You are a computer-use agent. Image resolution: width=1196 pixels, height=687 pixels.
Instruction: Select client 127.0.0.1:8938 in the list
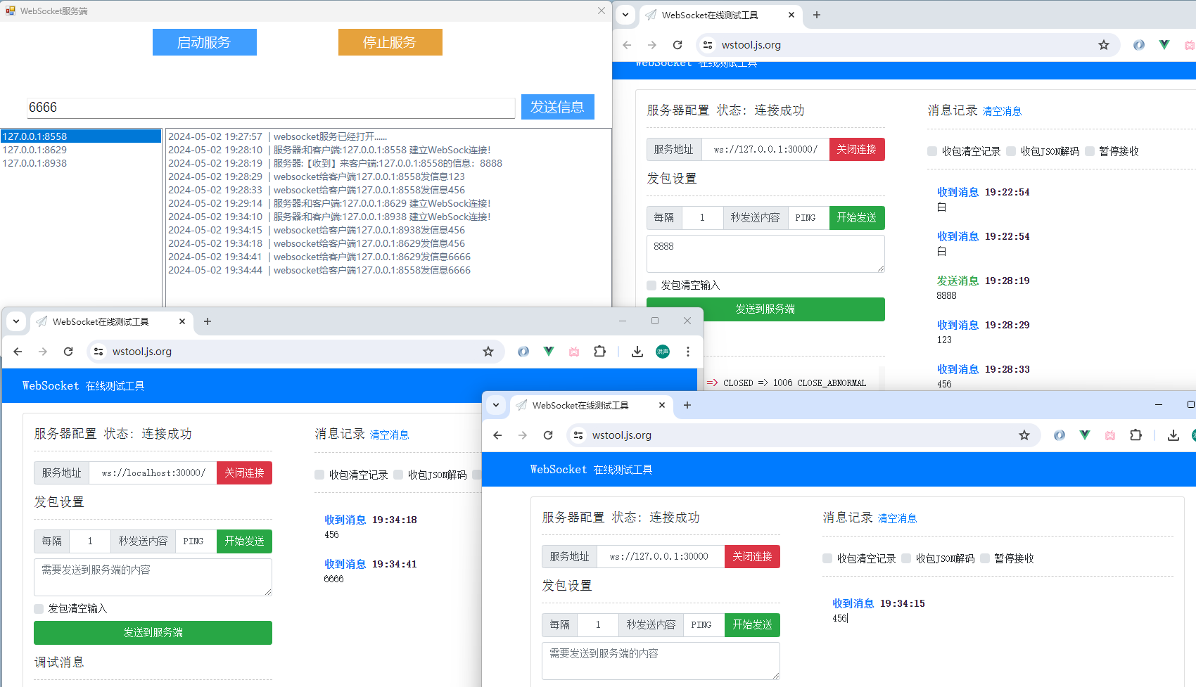click(x=81, y=163)
